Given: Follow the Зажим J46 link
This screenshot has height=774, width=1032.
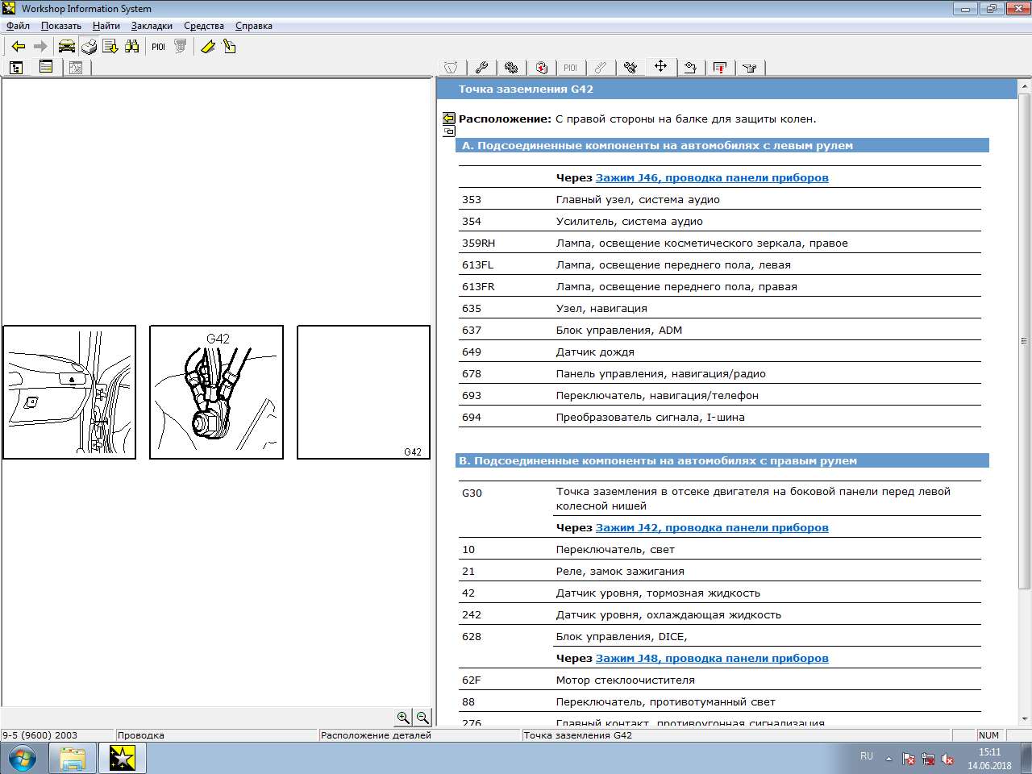Looking at the screenshot, I should (711, 177).
